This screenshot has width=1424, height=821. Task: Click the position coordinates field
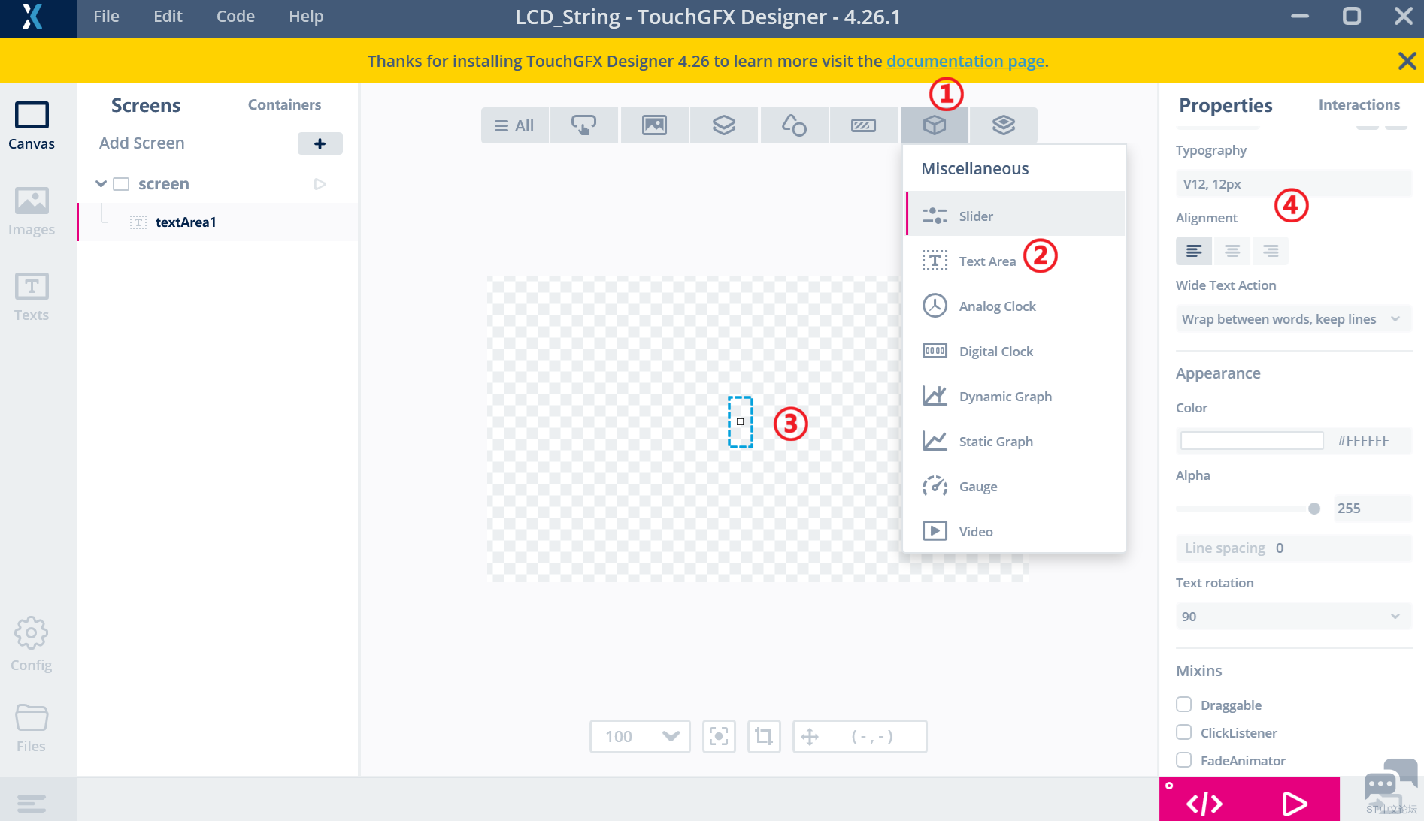pyautogui.click(x=859, y=736)
